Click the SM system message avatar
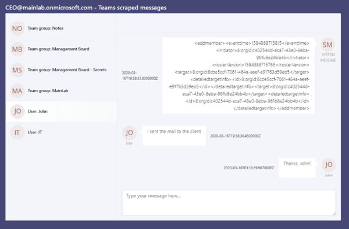The width and height of the screenshot is (349, 229). tap(327, 45)
